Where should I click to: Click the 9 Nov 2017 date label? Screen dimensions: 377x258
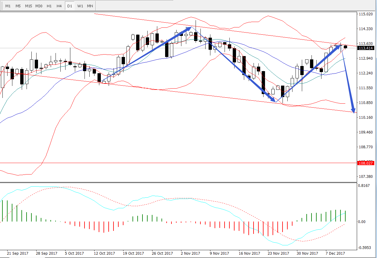[219, 253]
